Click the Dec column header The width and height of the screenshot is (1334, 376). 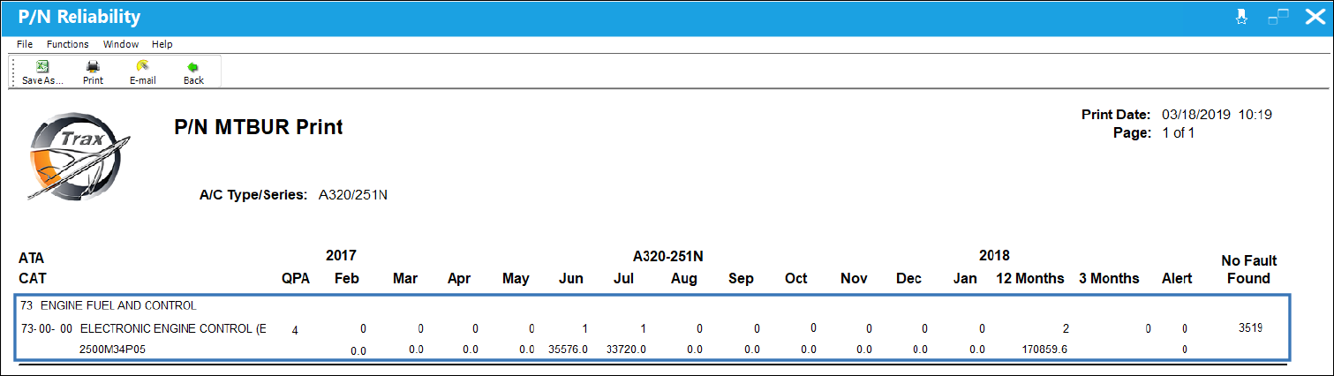pos(908,278)
